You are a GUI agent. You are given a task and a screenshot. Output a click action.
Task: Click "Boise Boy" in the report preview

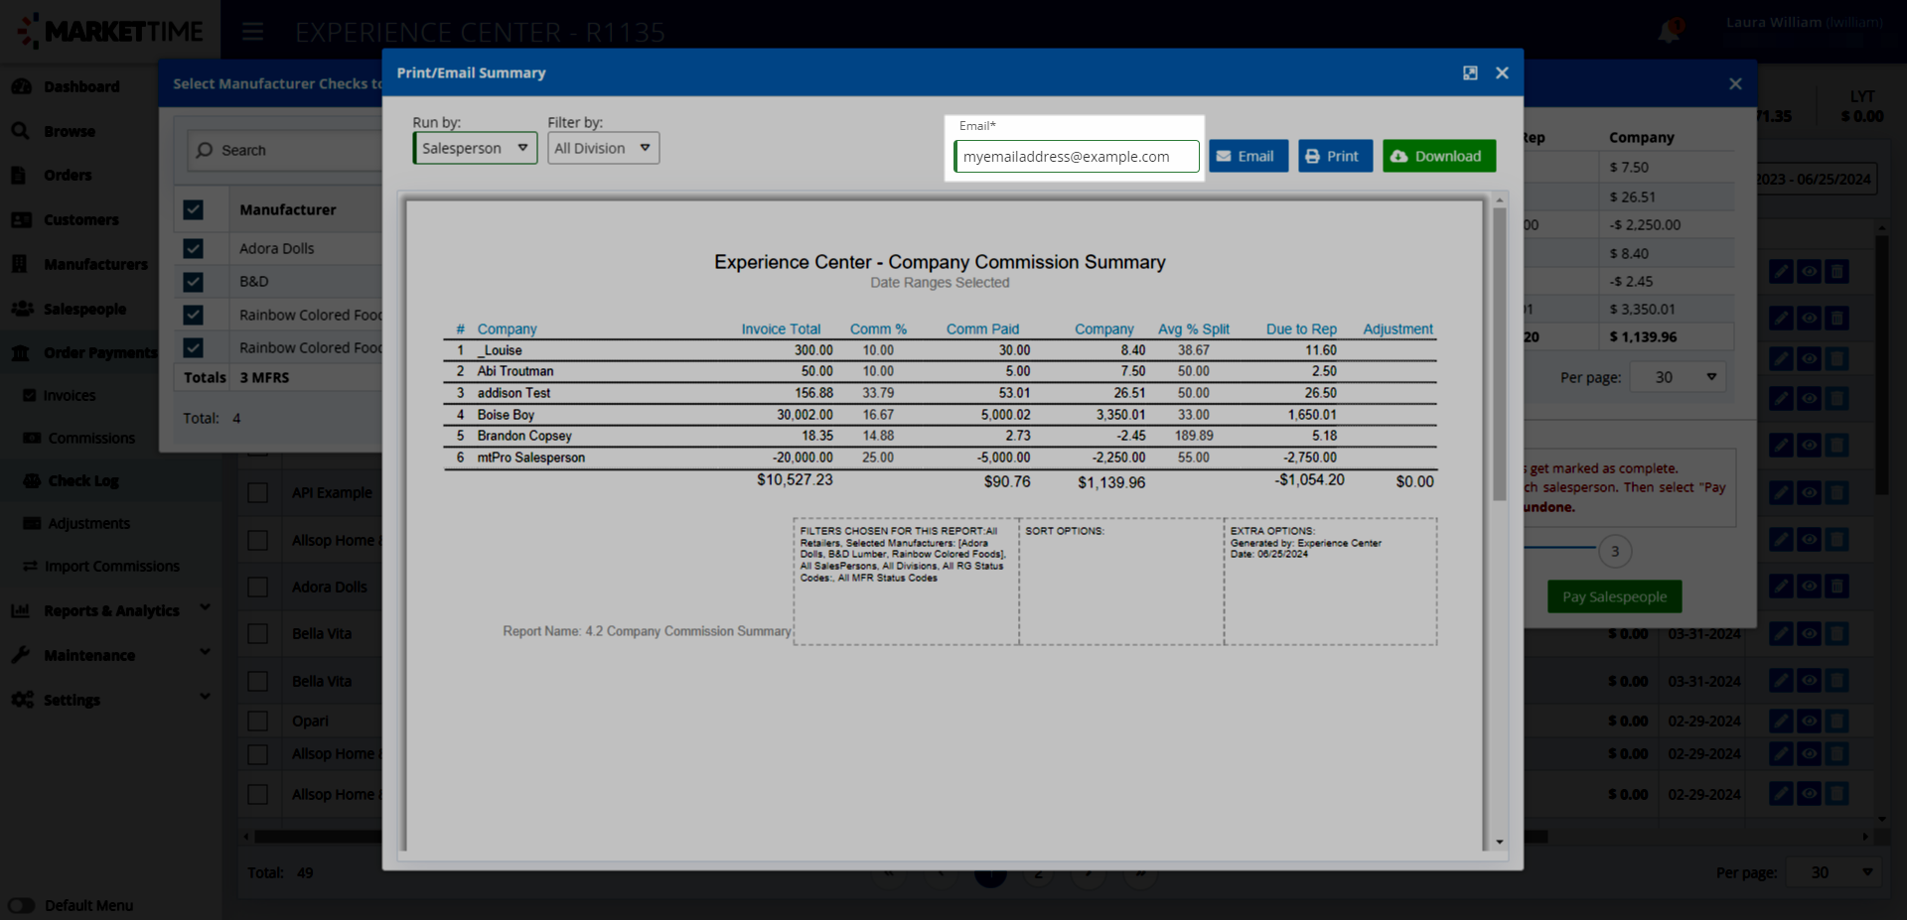click(x=506, y=415)
